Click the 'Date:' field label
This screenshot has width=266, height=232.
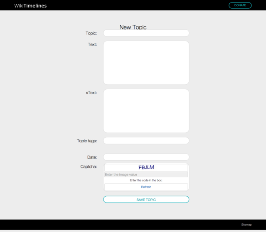pyautogui.click(x=92, y=157)
